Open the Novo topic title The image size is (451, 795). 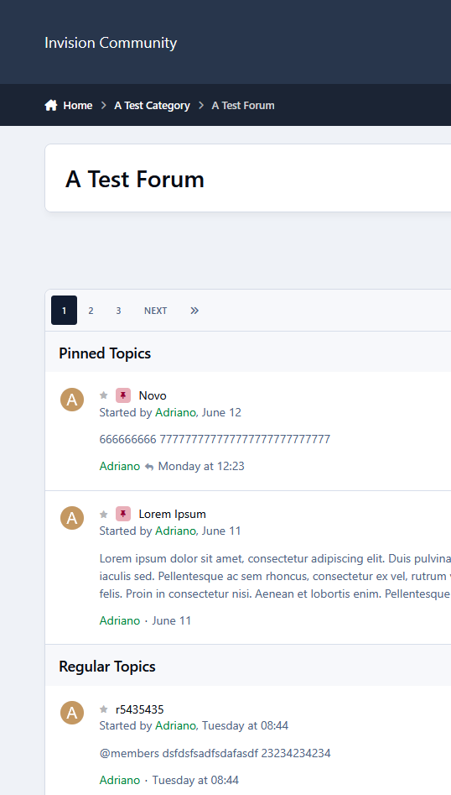(x=153, y=395)
